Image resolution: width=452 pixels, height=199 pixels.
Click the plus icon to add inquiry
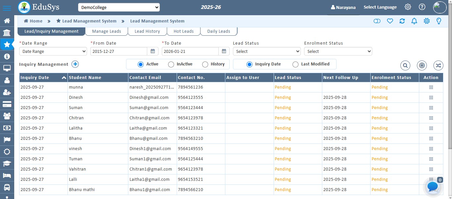coord(75,64)
